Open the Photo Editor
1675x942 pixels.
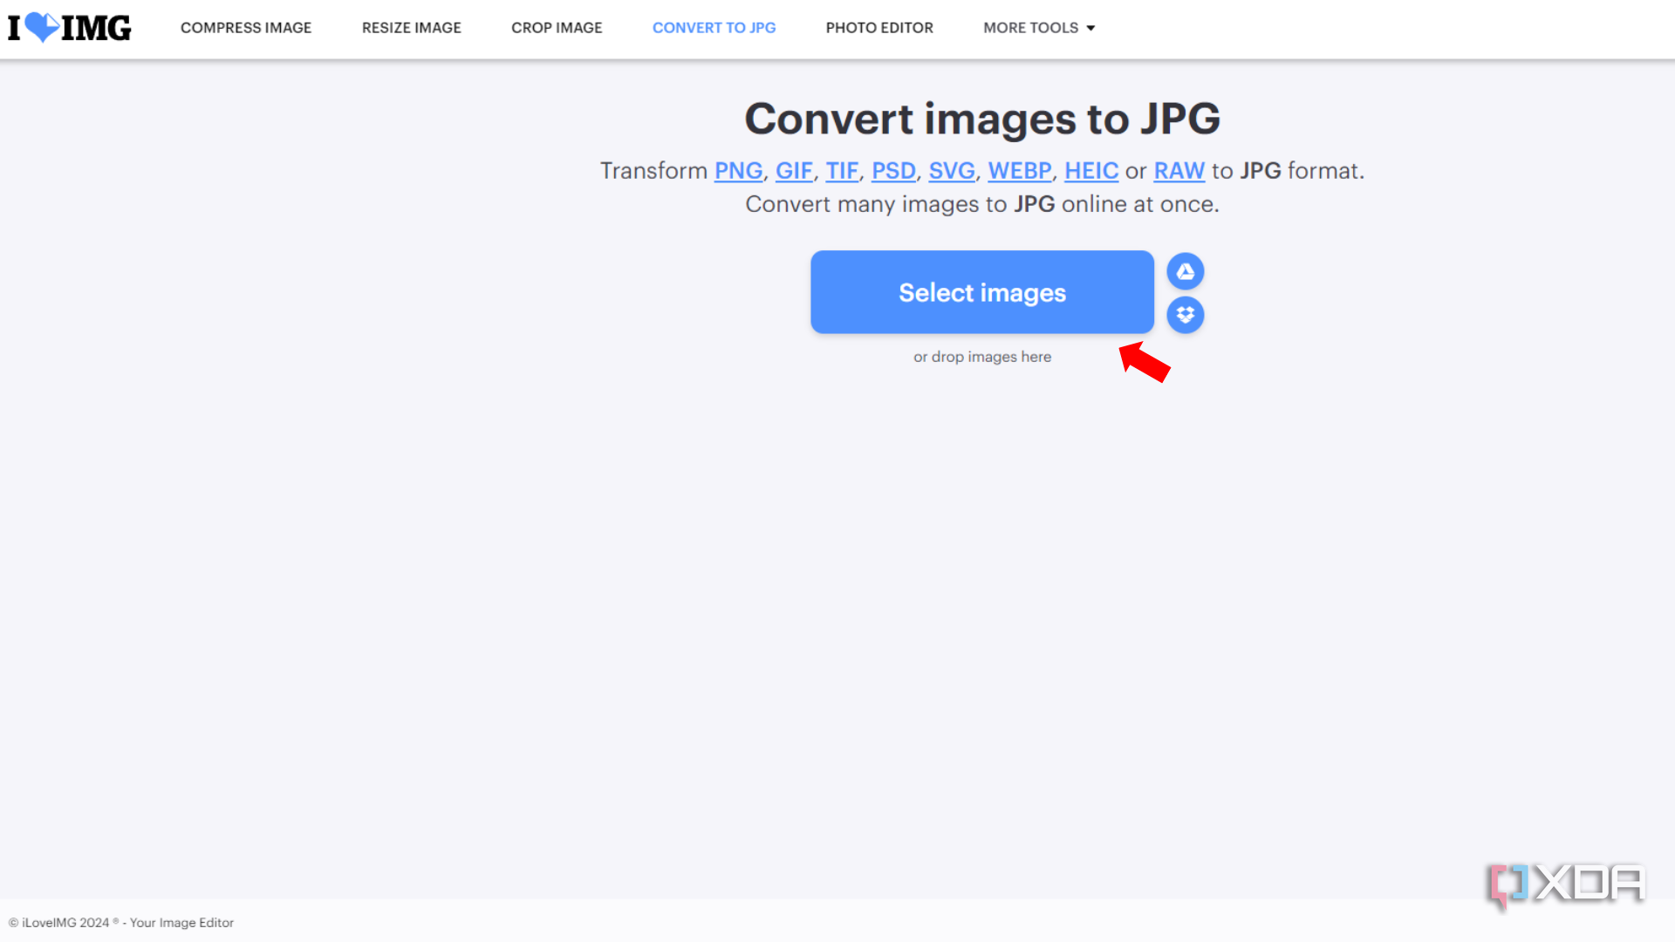[879, 28]
